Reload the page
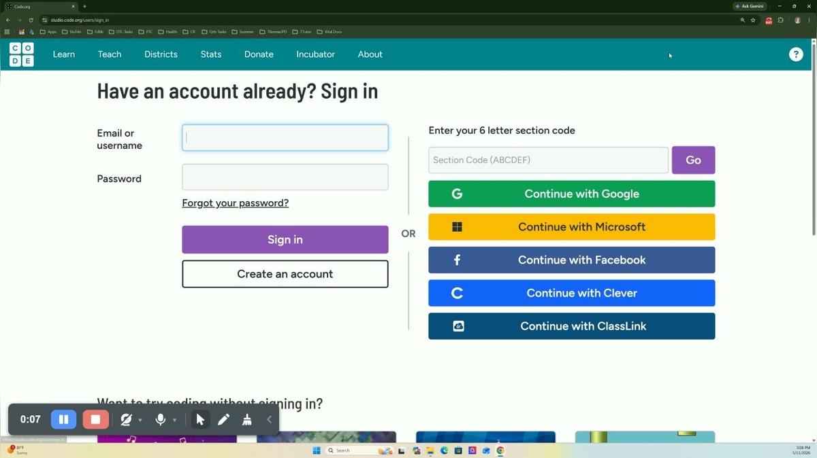Screen dimensions: 817x458 coord(31,20)
